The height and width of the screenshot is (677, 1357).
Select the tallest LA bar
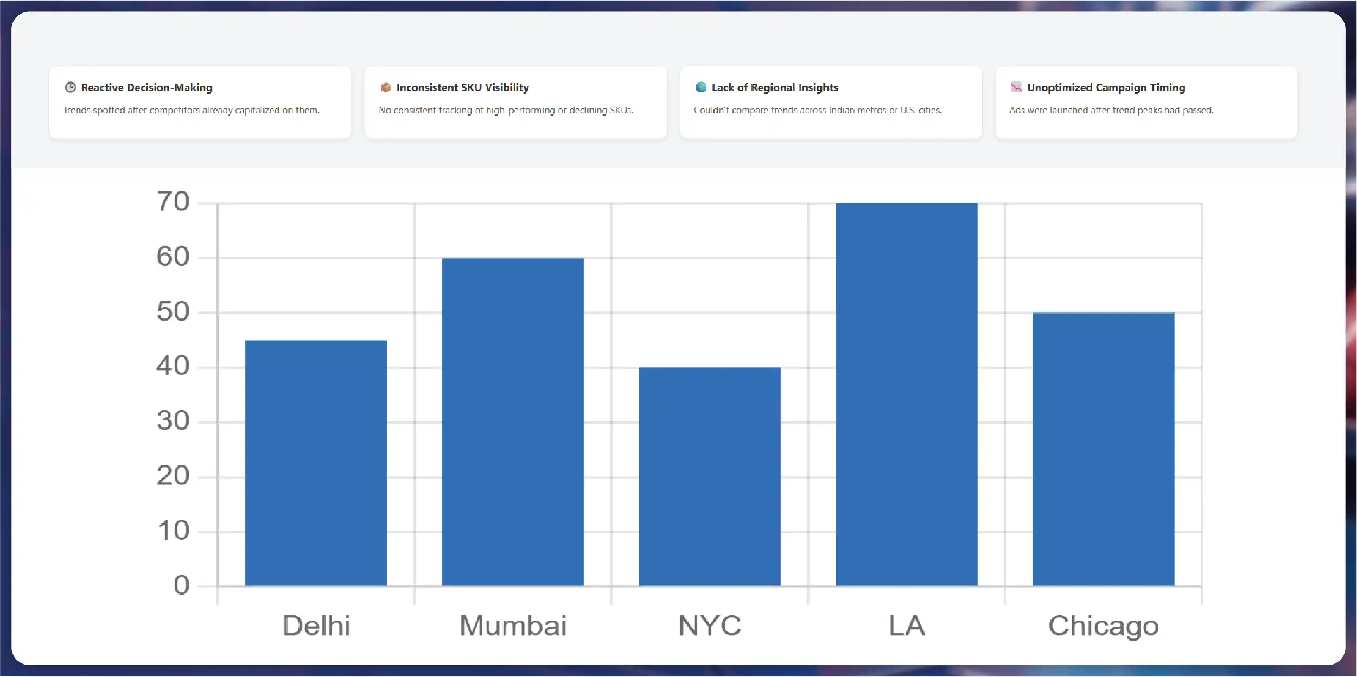pyautogui.click(x=906, y=394)
